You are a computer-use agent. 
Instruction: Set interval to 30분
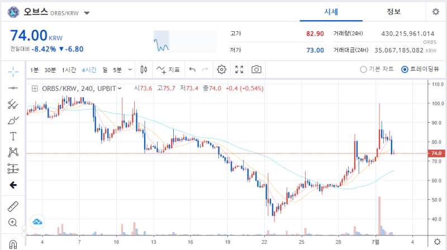pos(50,70)
